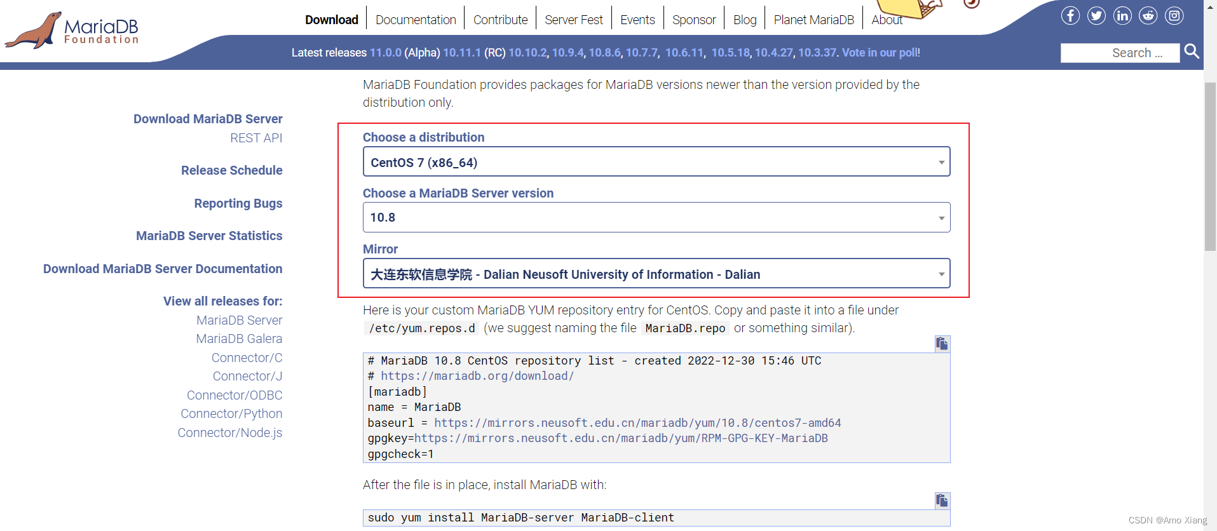View all releases for MariaDB Server

239,320
